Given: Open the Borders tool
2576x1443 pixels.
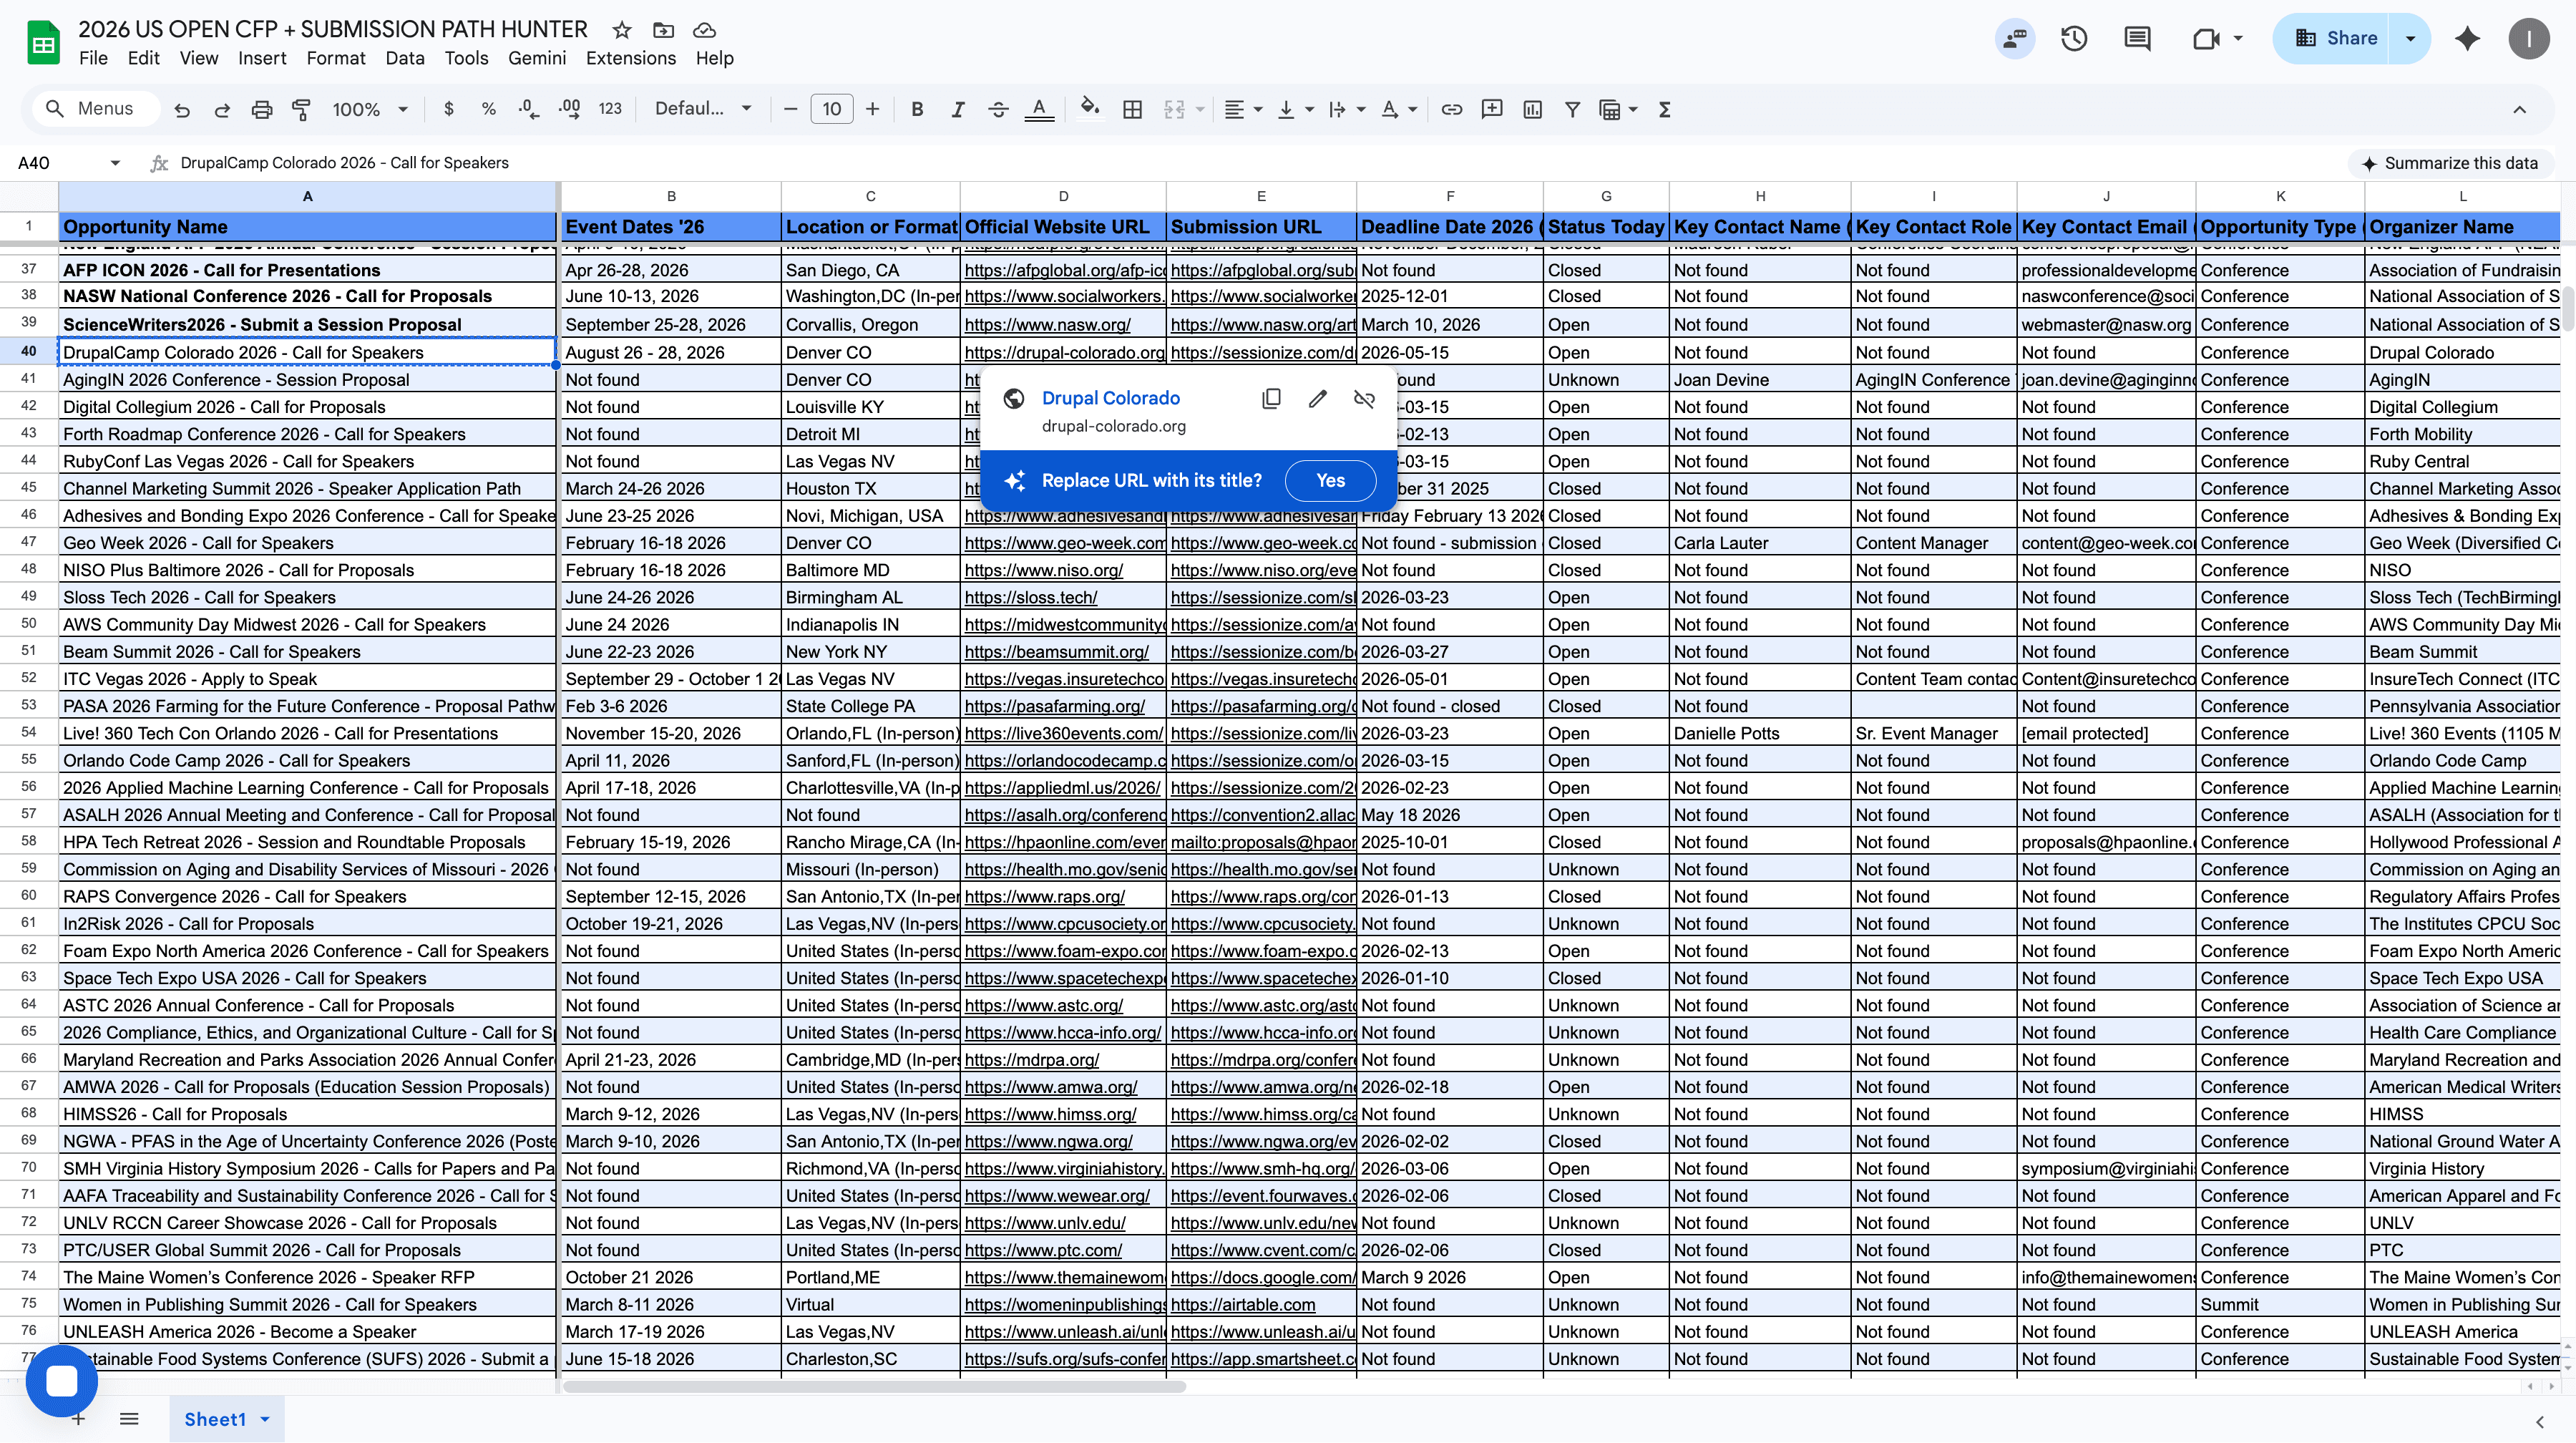Looking at the screenshot, I should pos(1132,109).
